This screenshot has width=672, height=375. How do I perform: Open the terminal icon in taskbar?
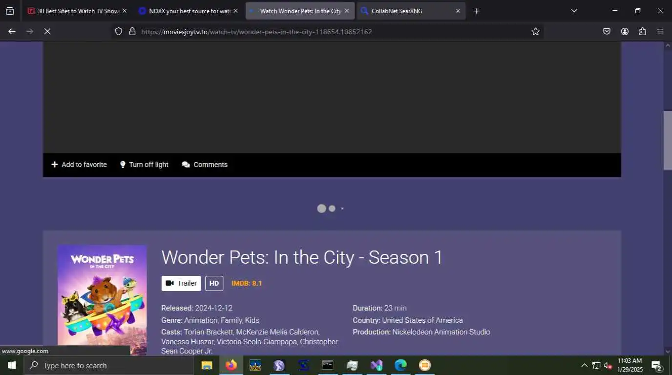[328, 365]
